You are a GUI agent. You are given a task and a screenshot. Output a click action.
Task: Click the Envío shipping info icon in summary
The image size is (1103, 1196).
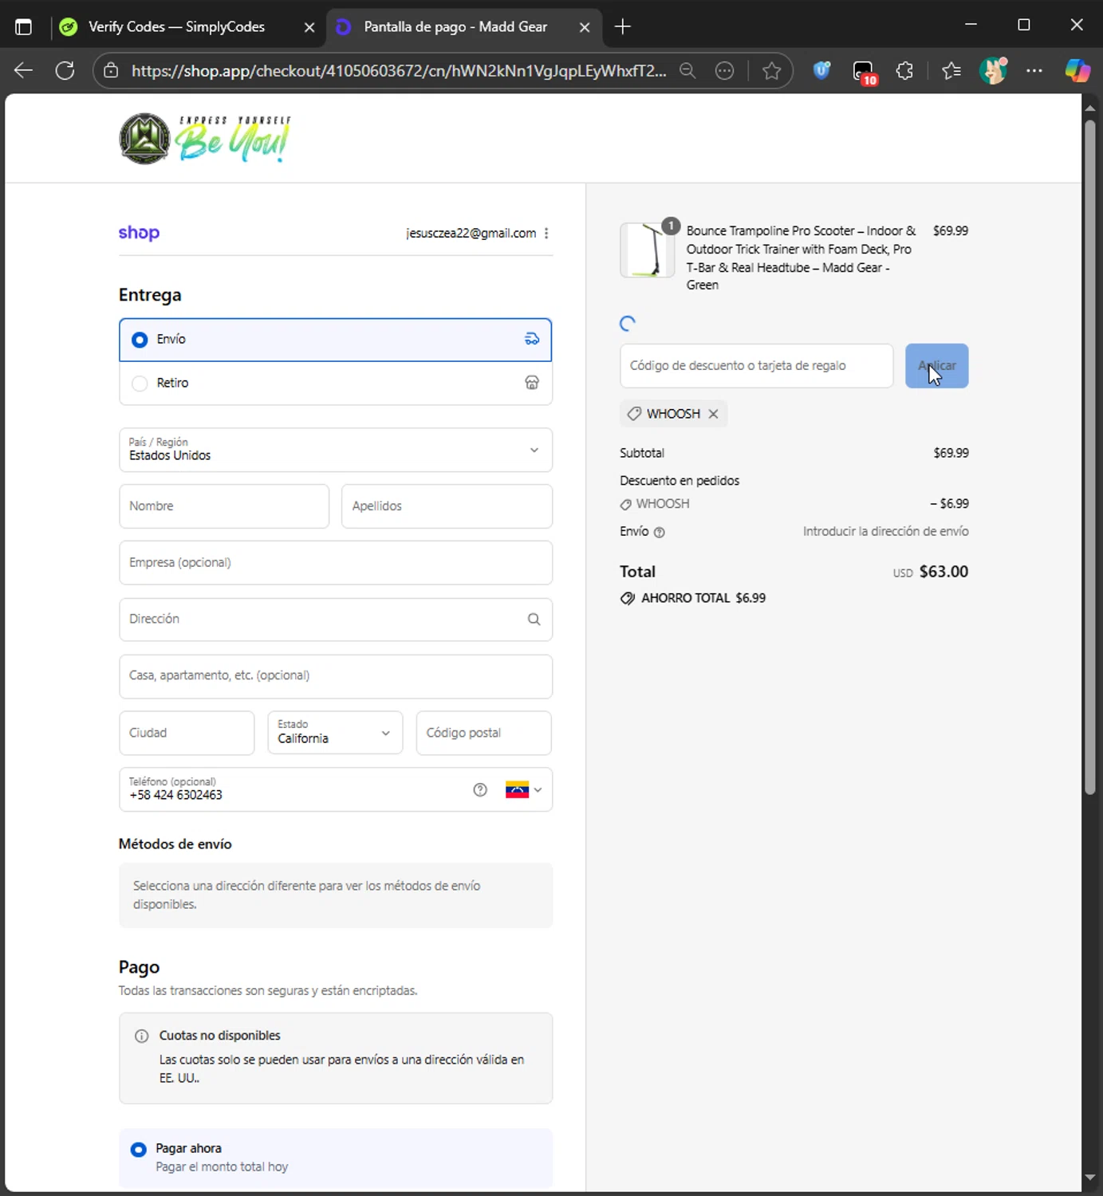pos(660,532)
